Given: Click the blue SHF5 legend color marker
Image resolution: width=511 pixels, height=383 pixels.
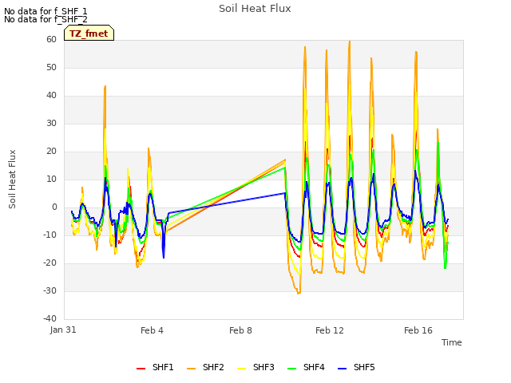Looking at the screenshot, I should click(x=342, y=369).
